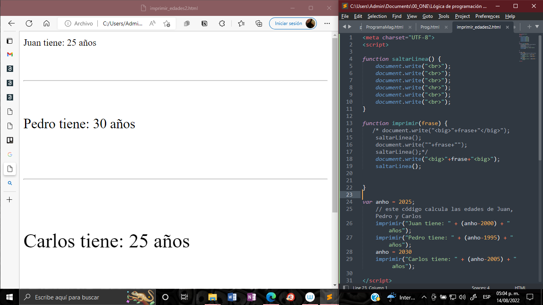The width and height of the screenshot is (543, 305).
Task: Open Trello tab in vertical tabs
Action: point(10,140)
